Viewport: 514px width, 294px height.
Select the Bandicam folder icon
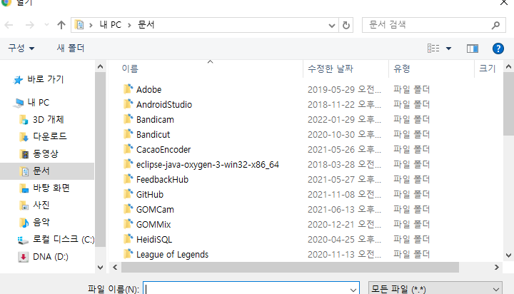point(128,119)
